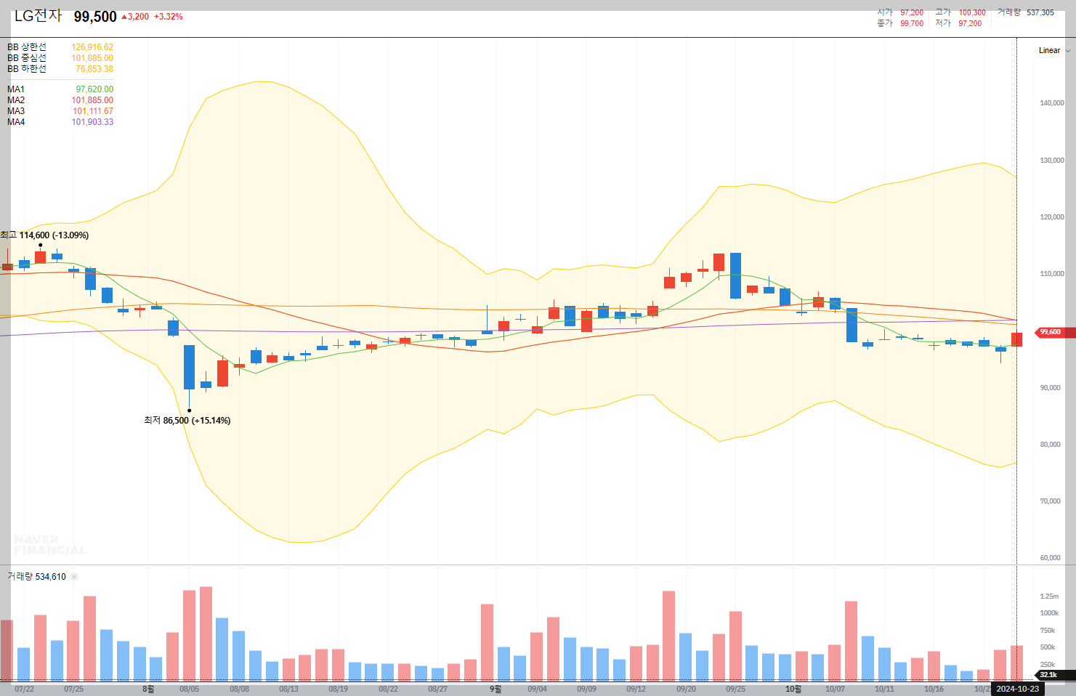Screen dimensions: 1076x696
Task: Click the 09/25 date on the time axis
Action: tap(735, 689)
